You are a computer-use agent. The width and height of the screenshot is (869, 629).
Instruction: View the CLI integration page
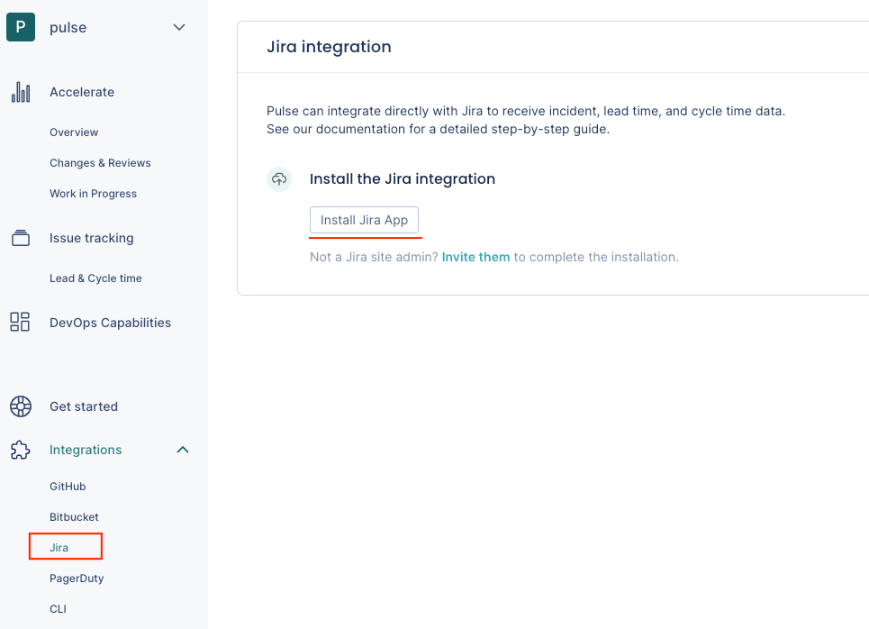click(58, 608)
